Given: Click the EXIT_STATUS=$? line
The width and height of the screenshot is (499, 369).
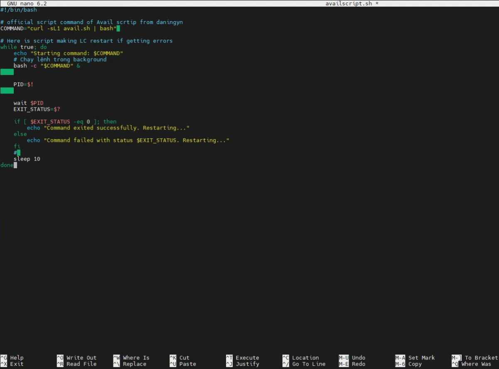Looking at the screenshot, I should tap(37, 109).
